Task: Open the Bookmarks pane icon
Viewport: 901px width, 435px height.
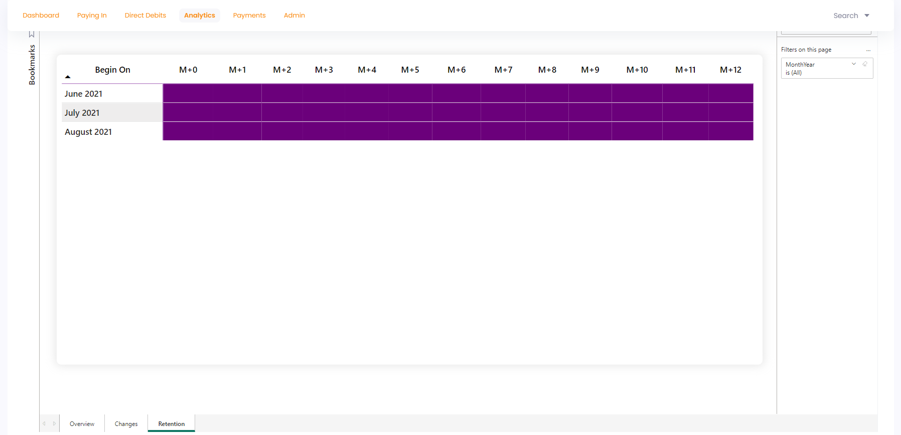Action: point(32,34)
